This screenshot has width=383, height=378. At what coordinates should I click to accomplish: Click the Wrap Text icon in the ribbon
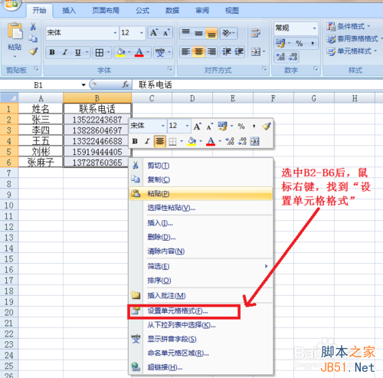click(x=256, y=33)
